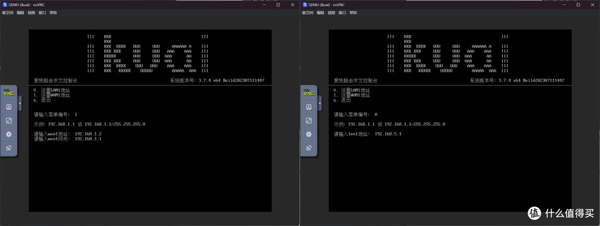The image size is (600, 226).
Task: Open 编辑 menu in left window
Action: click(x=21, y=13)
